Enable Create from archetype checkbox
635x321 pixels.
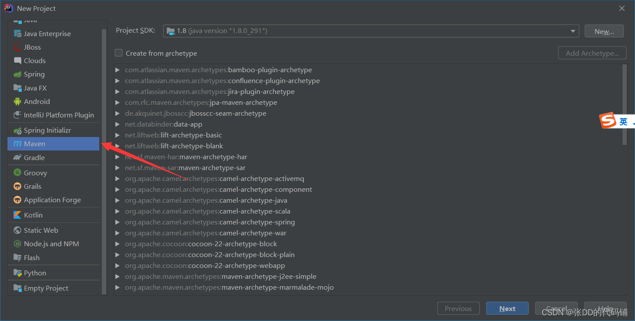coord(118,53)
